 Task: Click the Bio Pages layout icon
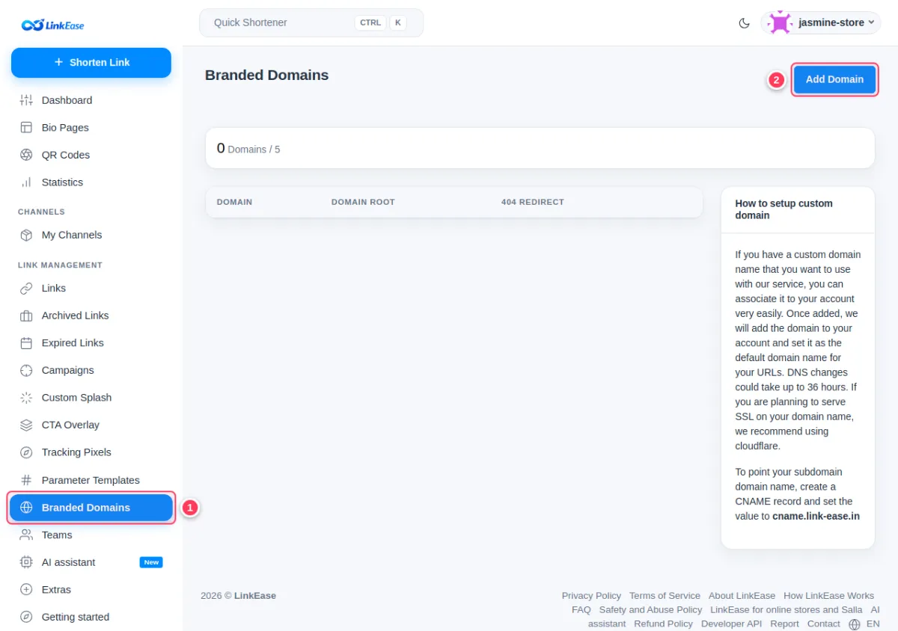coord(26,128)
